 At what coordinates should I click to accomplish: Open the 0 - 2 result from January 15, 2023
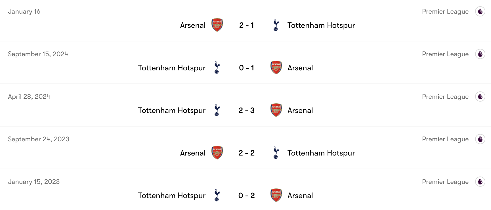(x=246, y=195)
